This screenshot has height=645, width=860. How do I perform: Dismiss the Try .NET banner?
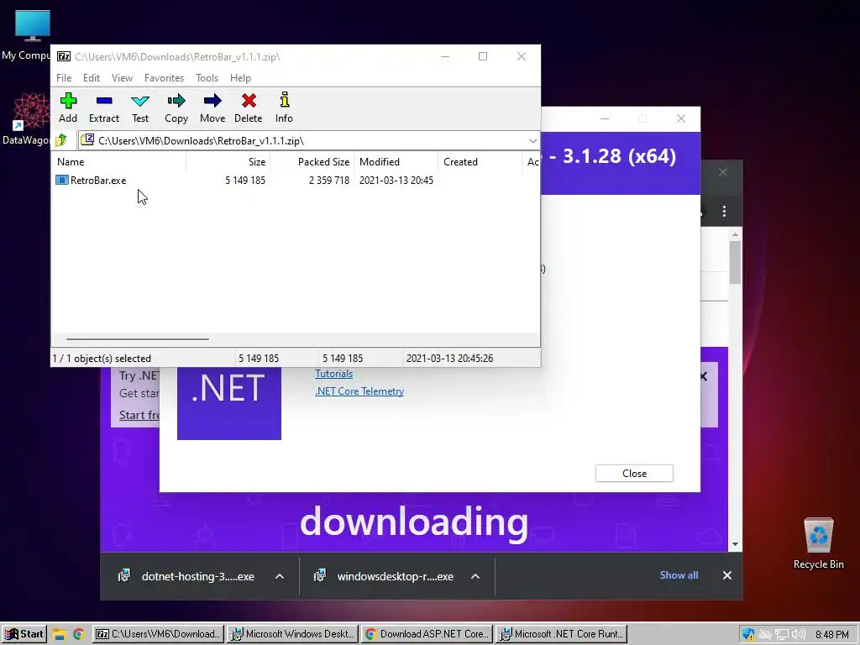tap(704, 376)
